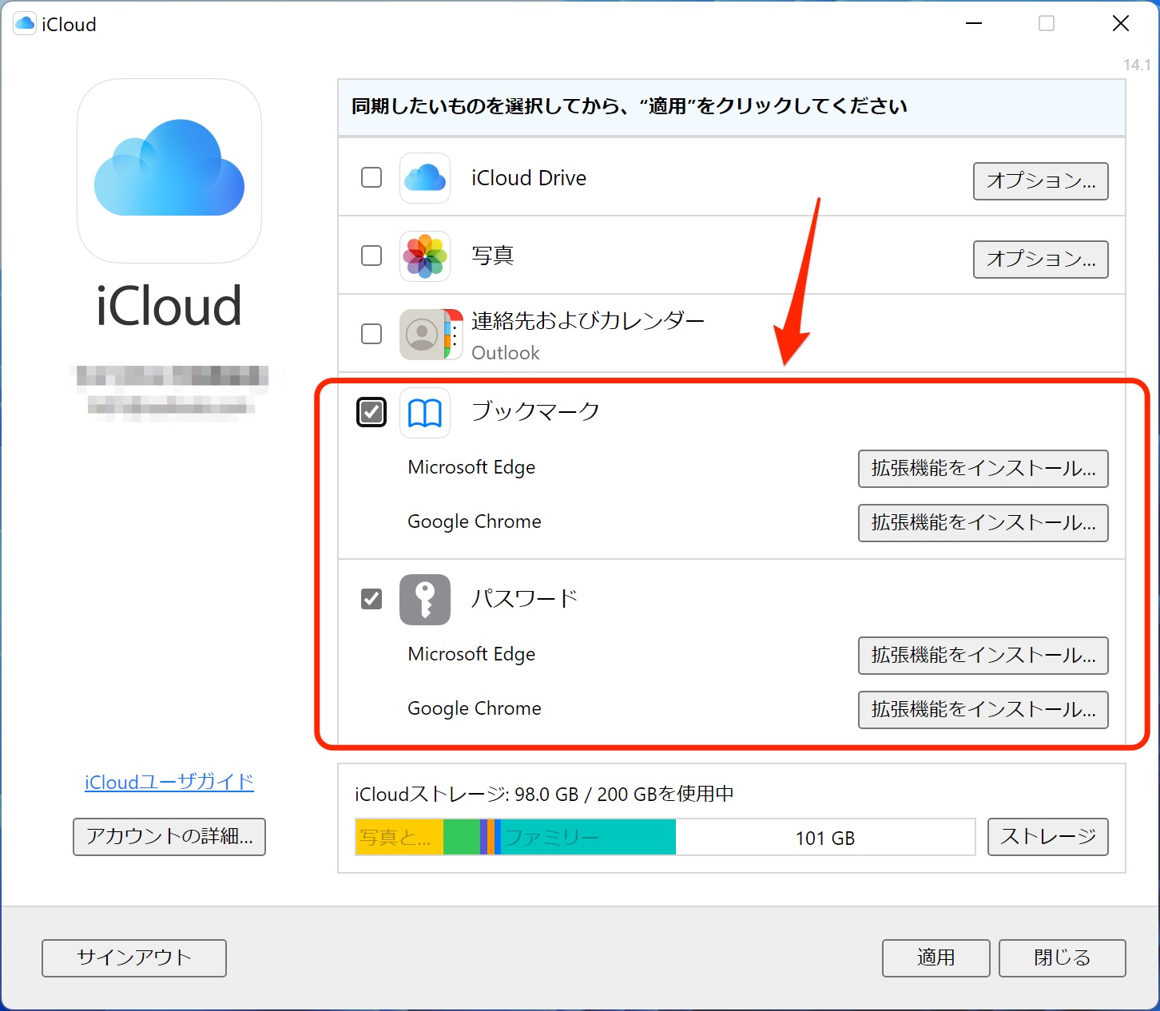Viewport: 1160px width, 1011px height.
Task: Click the 閉じる button
Action: [1062, 958]
